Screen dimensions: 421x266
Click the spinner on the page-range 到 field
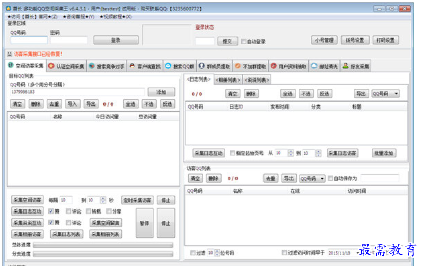[318, 153]
